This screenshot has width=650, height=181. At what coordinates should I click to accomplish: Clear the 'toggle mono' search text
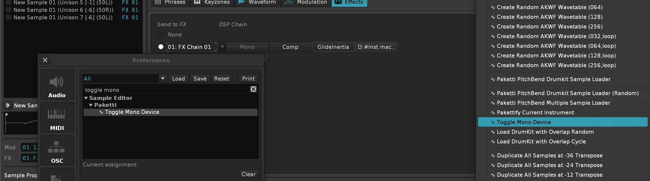point(253,89)
